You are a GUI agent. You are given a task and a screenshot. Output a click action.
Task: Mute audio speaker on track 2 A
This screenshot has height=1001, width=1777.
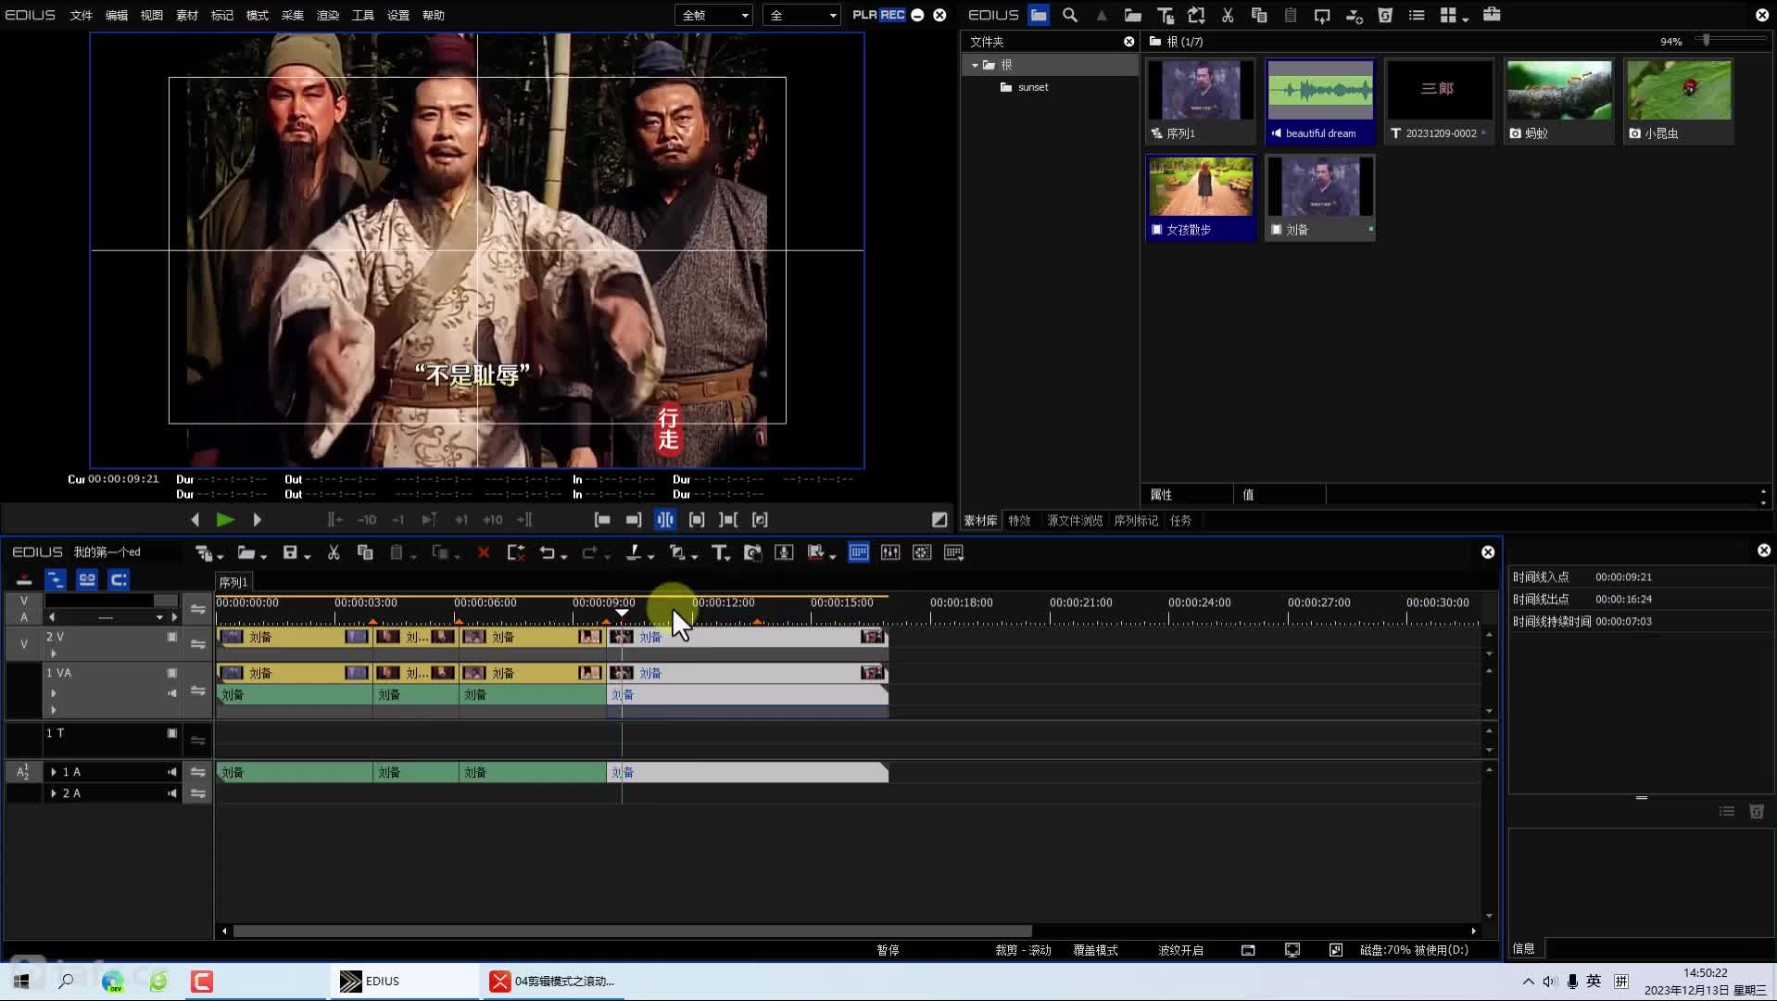pos(172,793)
